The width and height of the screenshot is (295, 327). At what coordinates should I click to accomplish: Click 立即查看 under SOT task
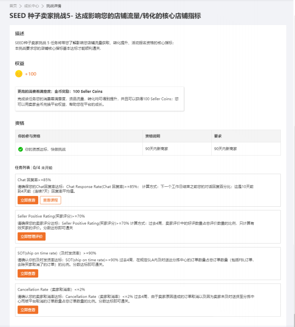point(28,273)
